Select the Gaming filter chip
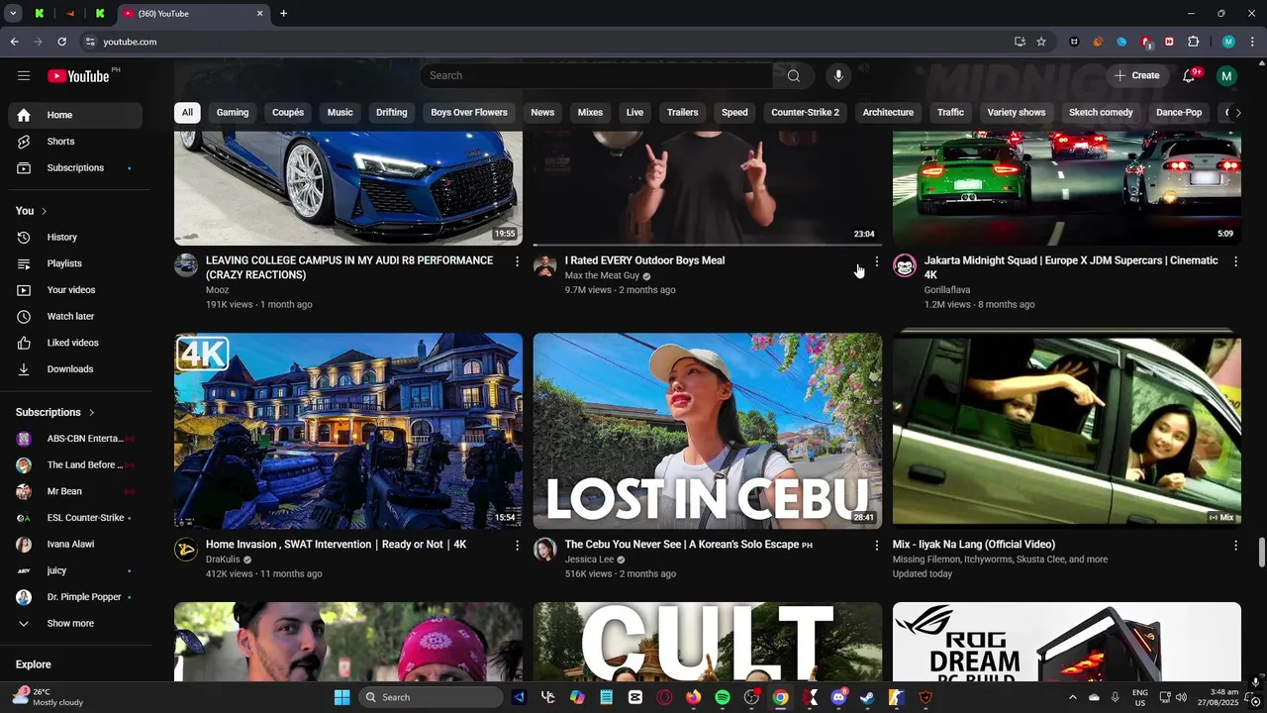The image size is (1267, 713). click(233, 113)
